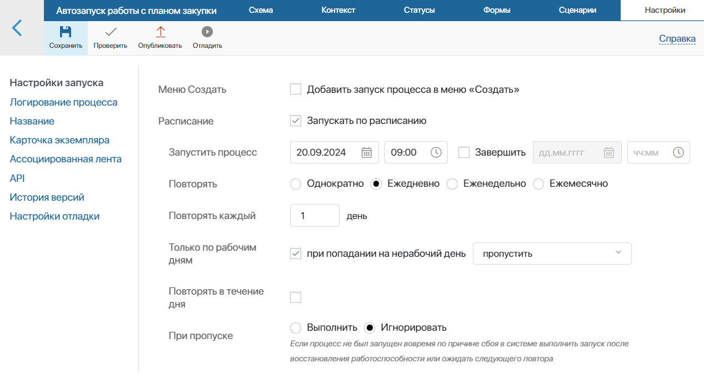Open the Справка help link
The width and height of the screenshot is (704, 378).
point(677,38)
